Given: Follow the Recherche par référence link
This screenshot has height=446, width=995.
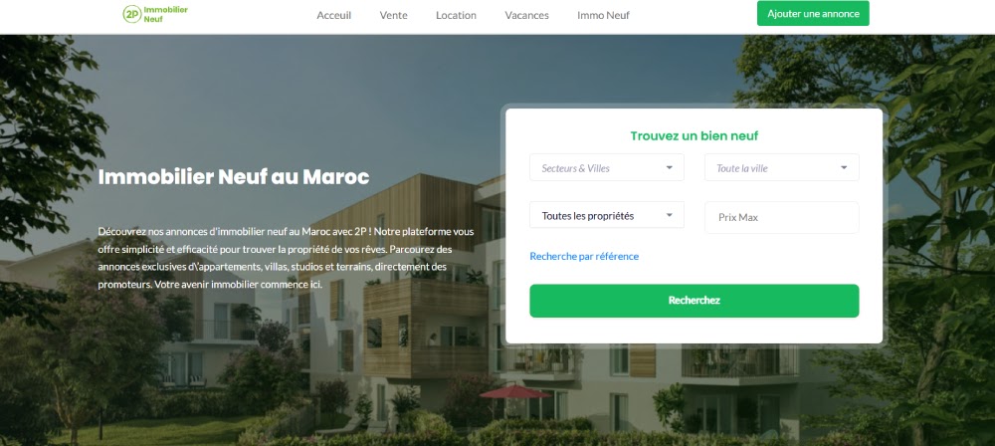Looking at the screenshot, I should pos(584,256).
